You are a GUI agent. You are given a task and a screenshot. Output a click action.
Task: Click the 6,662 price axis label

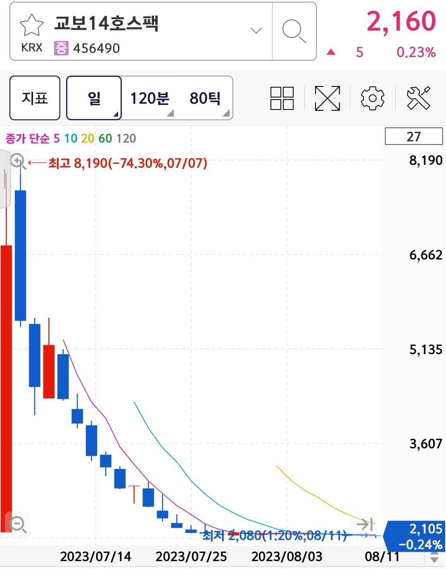pyautogui.click(x=426, y=255)
